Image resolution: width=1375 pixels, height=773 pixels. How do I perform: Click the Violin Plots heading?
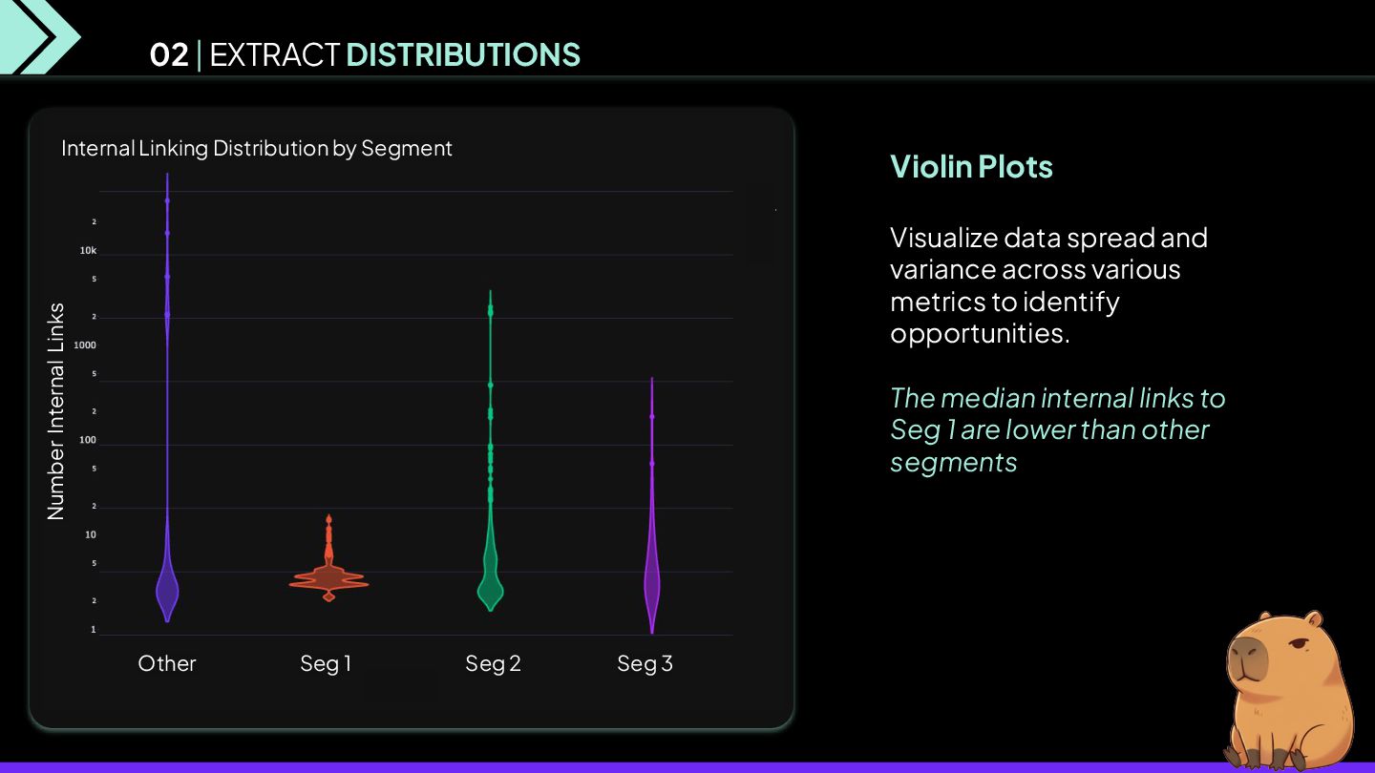[x=971, y=167]
